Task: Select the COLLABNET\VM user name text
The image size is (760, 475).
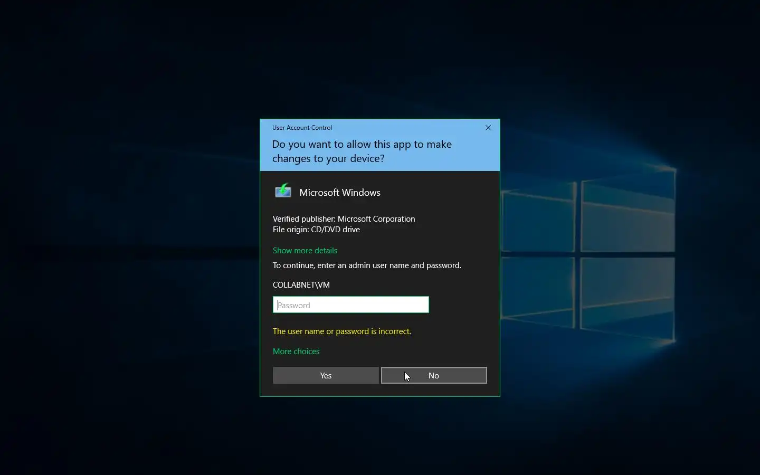Action: click(x=301, y=285)
